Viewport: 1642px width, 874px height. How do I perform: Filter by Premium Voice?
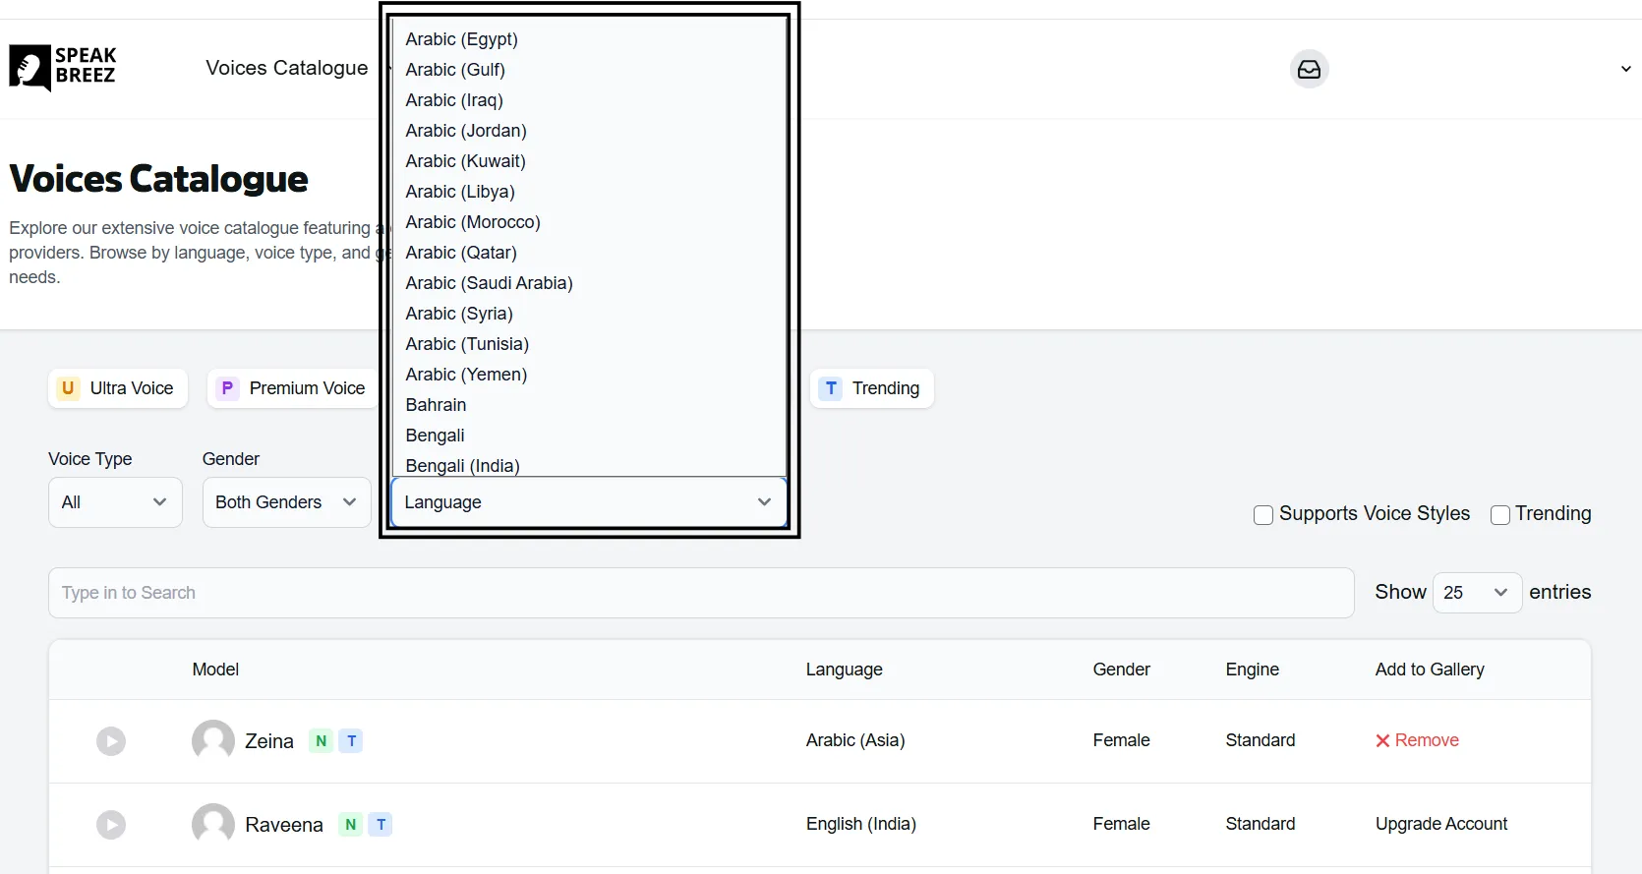click(x=293, y=388)
